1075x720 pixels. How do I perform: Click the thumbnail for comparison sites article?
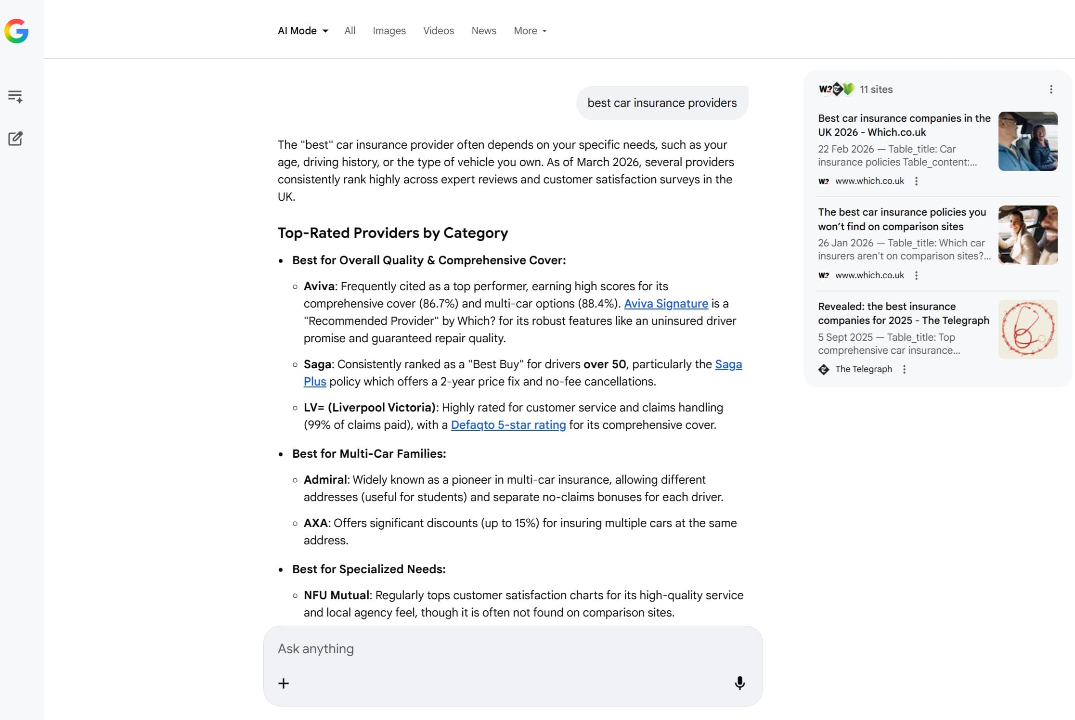tap(1028, 235)
